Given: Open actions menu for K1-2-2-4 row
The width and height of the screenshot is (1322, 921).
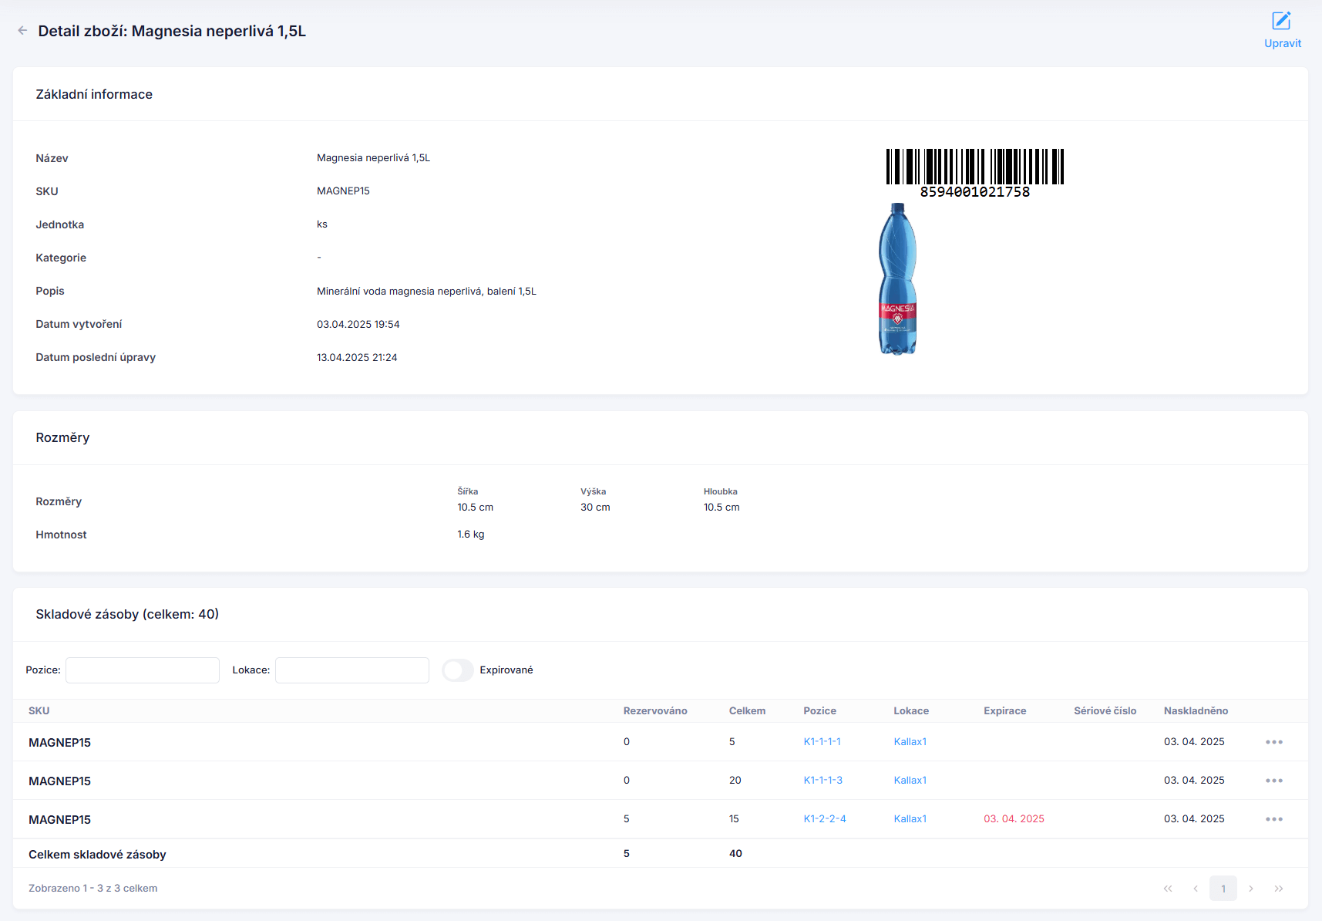Looking at the screenshot, I should click(x=1274, y=819).
